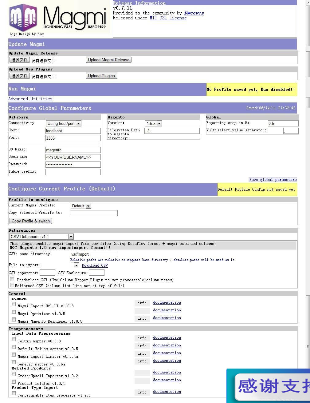The width and height of the screenshot is (310, 403).
Task: Open documentation for Default Values setter
Action: tap(167, 345)
